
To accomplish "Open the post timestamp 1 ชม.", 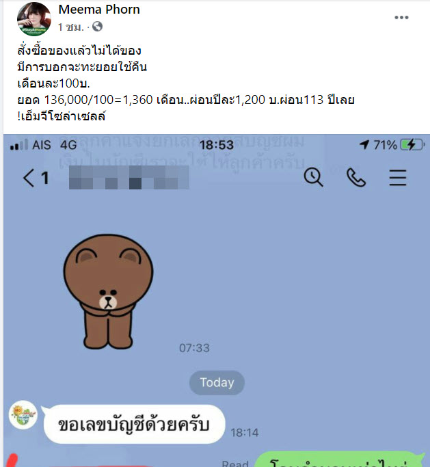I will (71, 27).
